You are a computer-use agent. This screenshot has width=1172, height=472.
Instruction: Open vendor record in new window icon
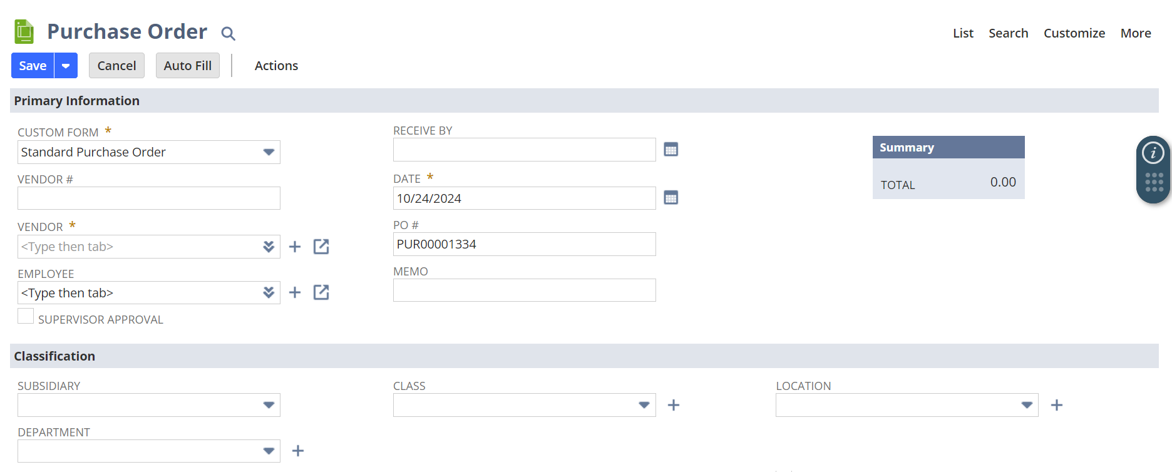pos(321,247)
